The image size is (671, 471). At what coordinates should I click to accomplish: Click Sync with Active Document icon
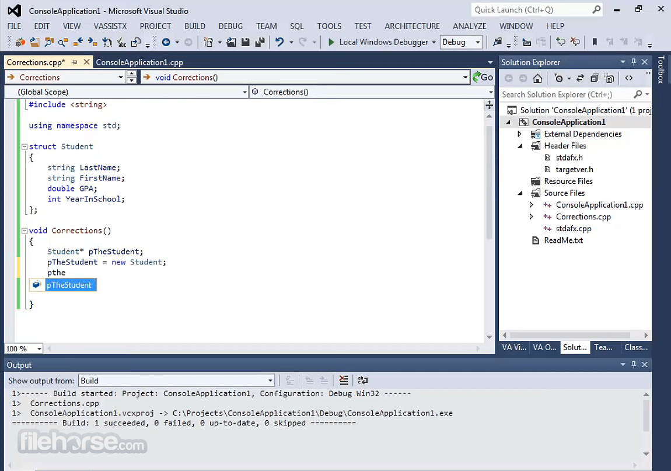point(580,78)
